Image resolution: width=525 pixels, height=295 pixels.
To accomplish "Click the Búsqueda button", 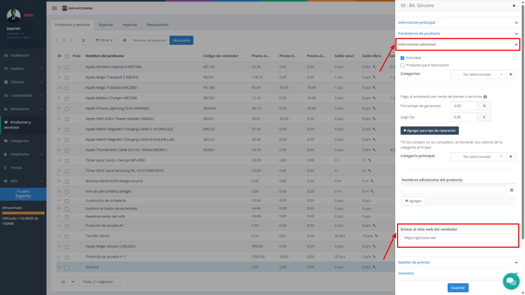I will point(182,40).
